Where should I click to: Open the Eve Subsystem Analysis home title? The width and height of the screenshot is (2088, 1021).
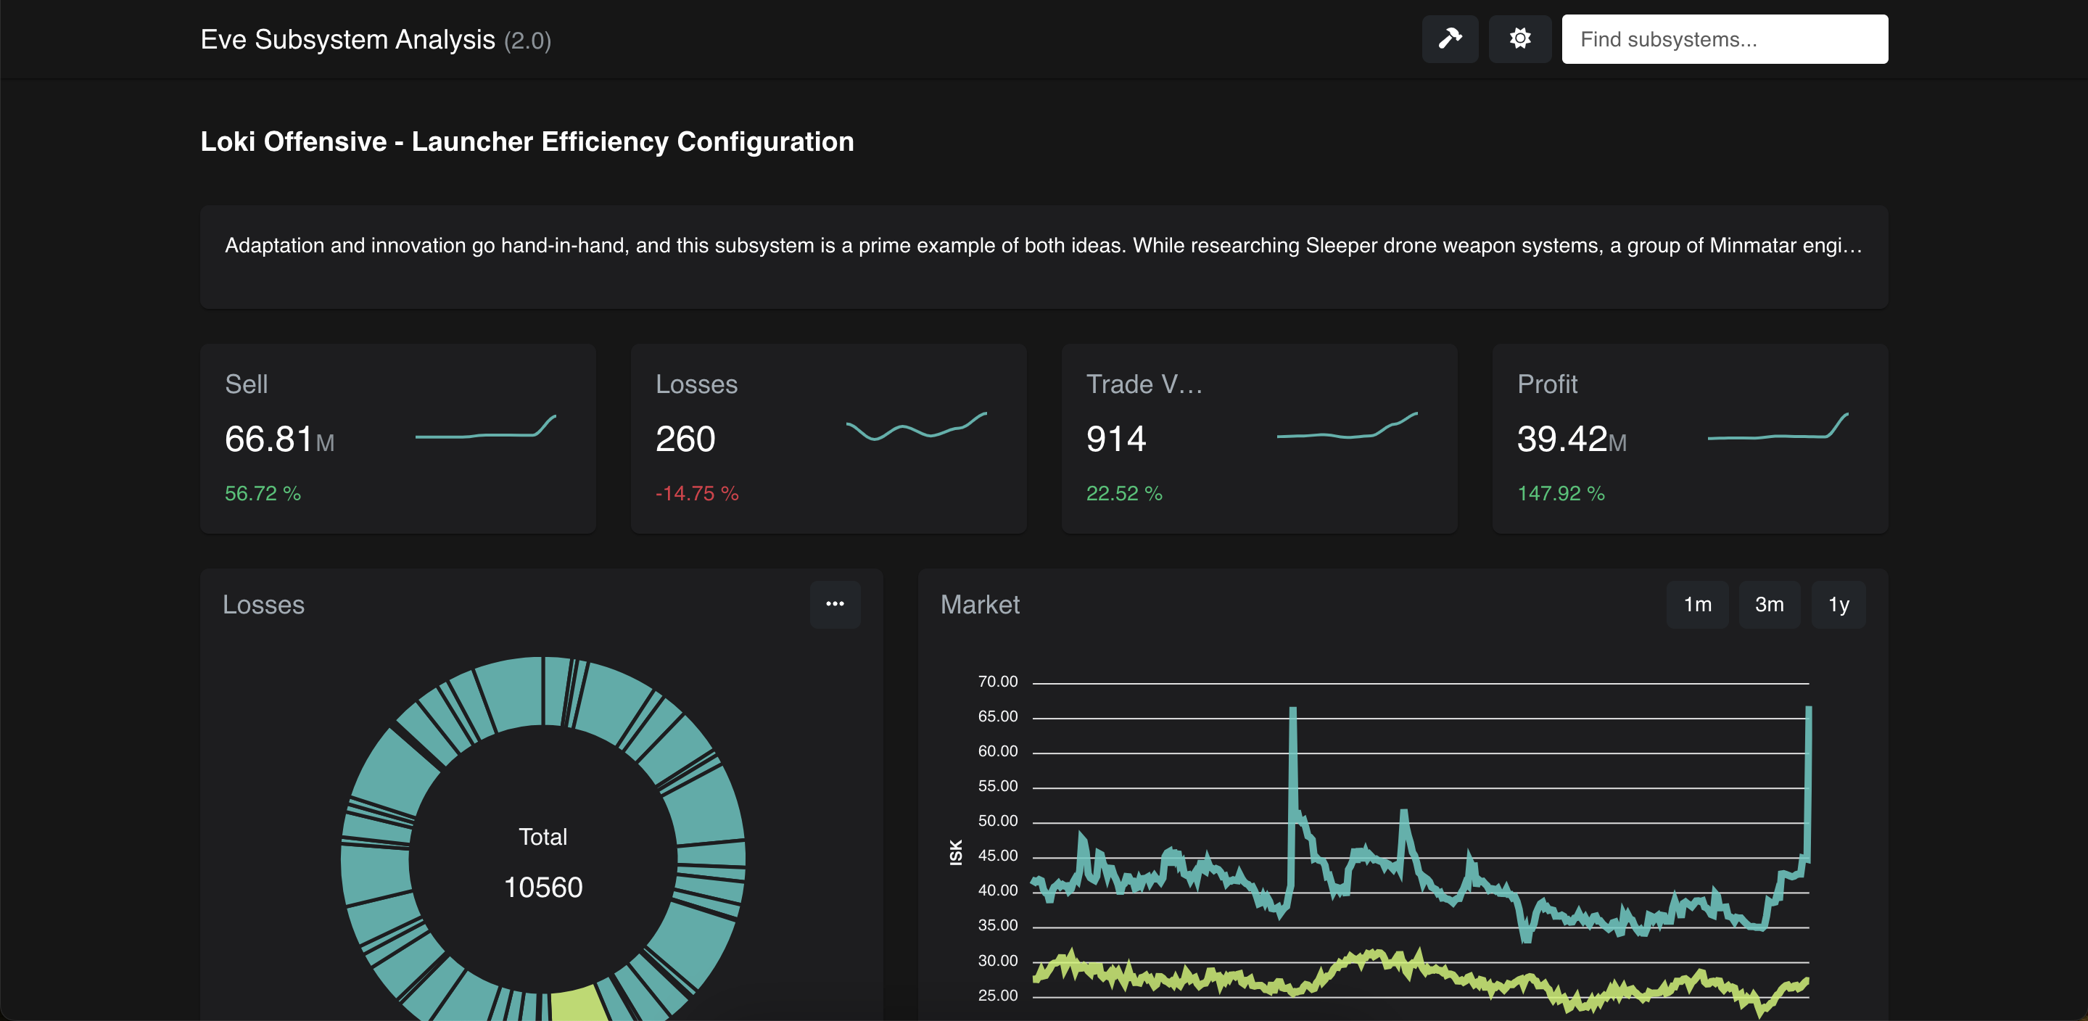pos(347,40)
